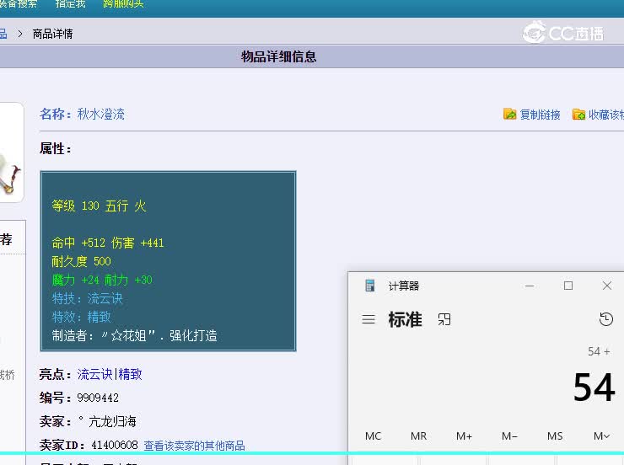Click calculator MR memory recall button
This screenshot has height=465, width=624.
coord(418,436)
